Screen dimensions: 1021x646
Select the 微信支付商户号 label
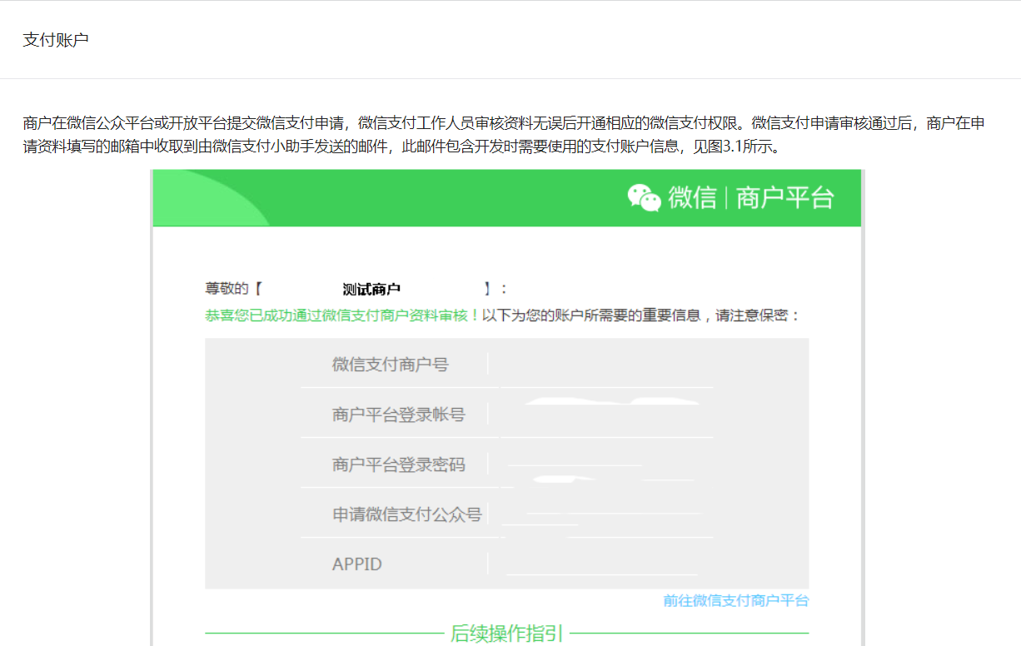click(x=391, y=364)
